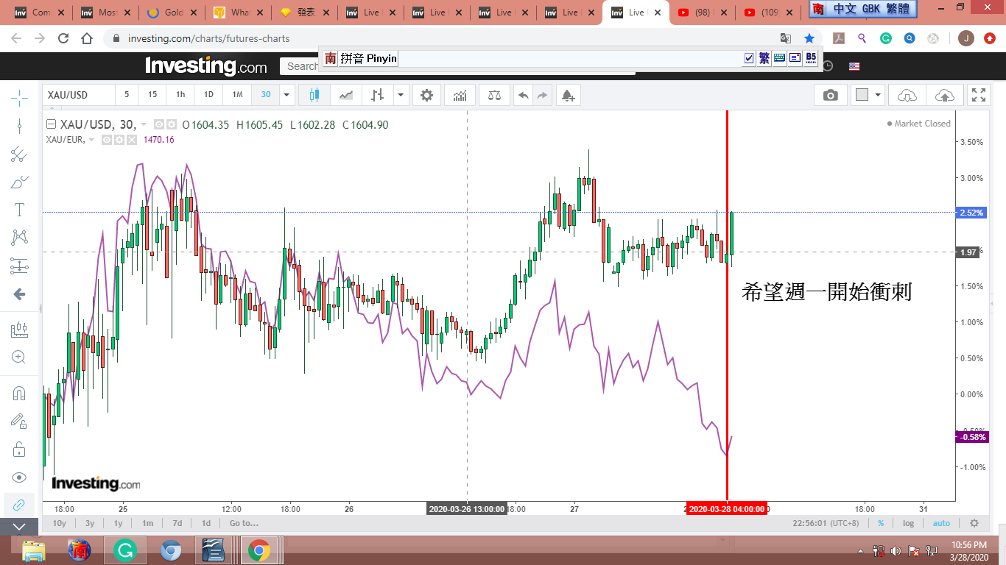Toggle auto scale mode
1006x565 pixels.
(x=941, y=523)
